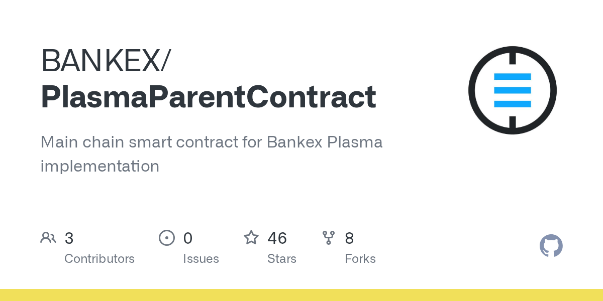Click the word 'implementation' in the description
Image resolution: width=603 pixels, height=301 pixels.
(x=99, y=166)
